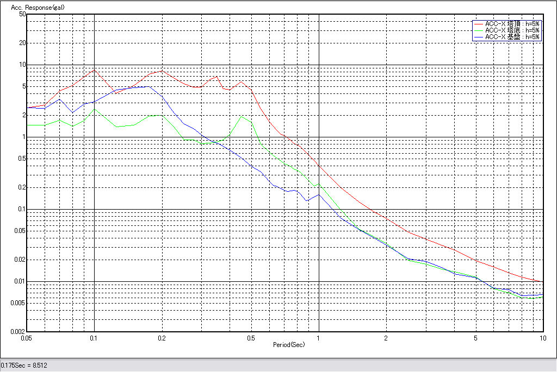557x372 pixels.
Task: Click the red curve peak at period 0.1
Action: click(95, 70)
